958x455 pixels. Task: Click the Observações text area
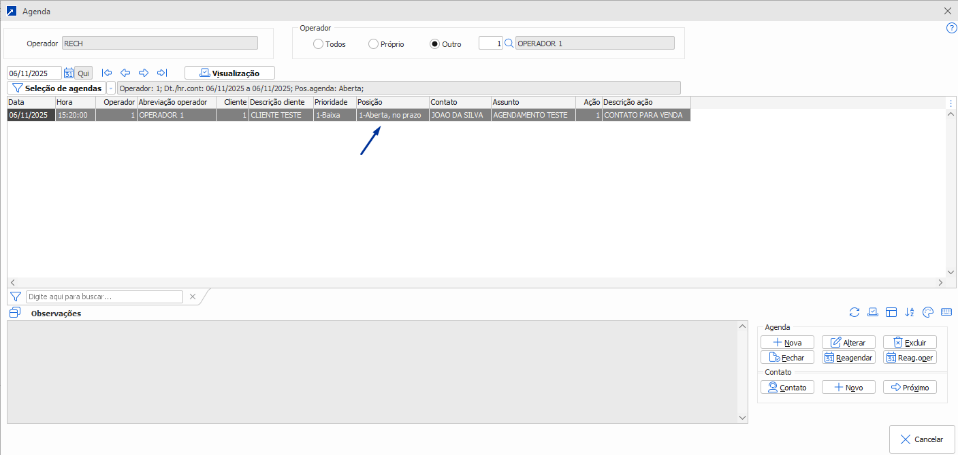tap(372, 372)
